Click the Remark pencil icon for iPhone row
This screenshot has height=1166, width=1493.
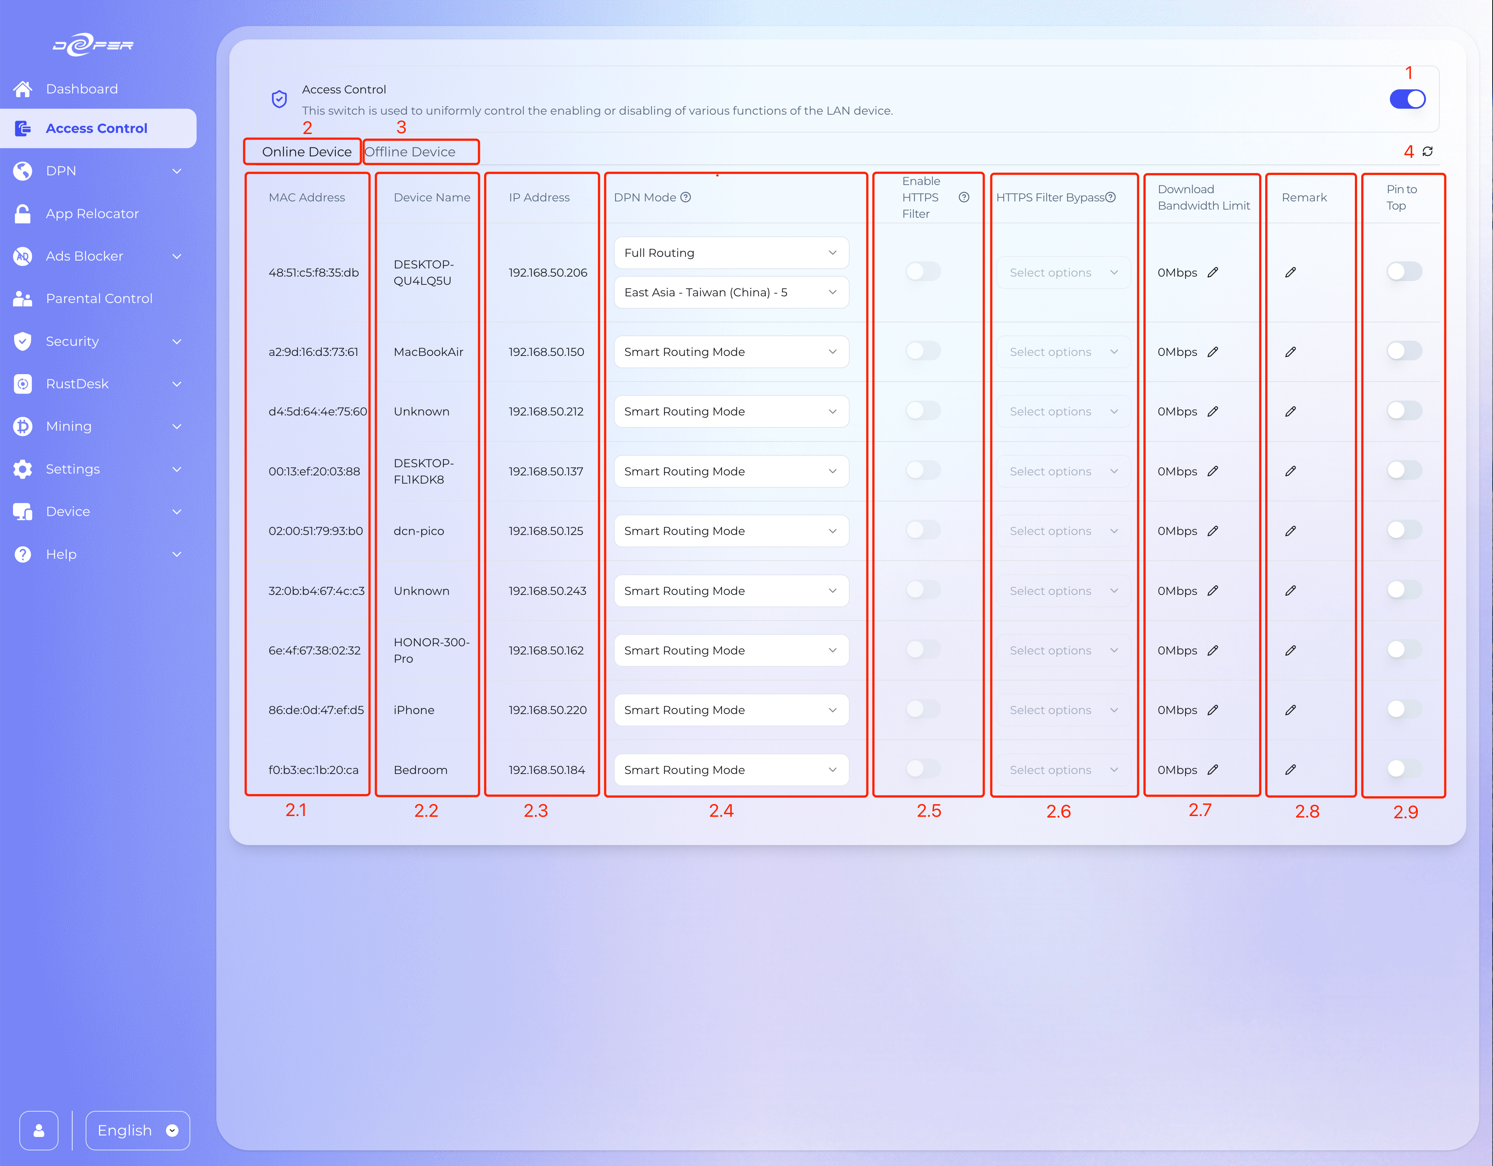(1290, 710)
